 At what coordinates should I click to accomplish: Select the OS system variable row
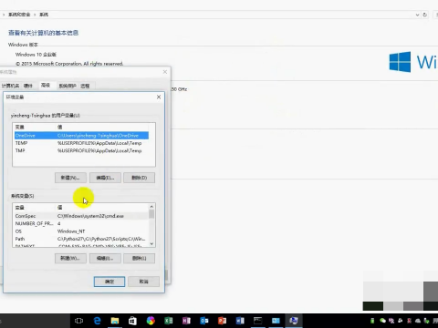pos(81,231)
